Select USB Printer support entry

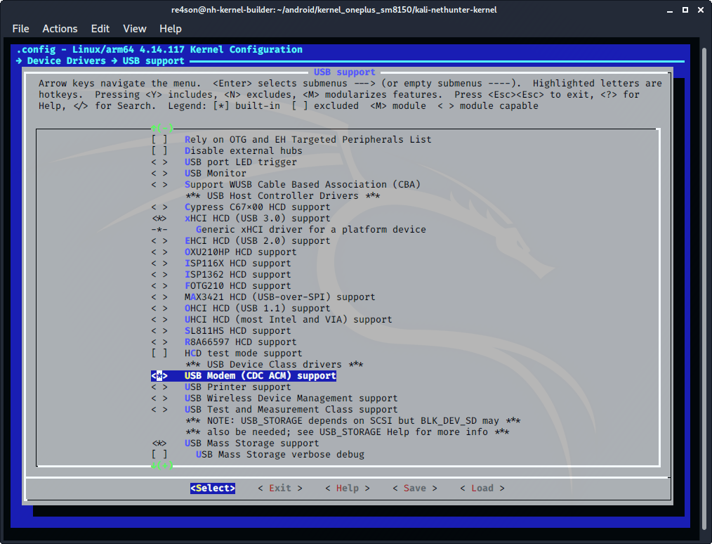pos(237,387)
